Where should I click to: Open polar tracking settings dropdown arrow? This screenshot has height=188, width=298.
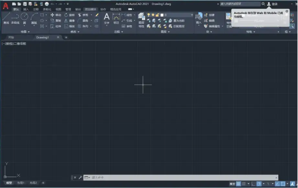(x=264, y=184)
